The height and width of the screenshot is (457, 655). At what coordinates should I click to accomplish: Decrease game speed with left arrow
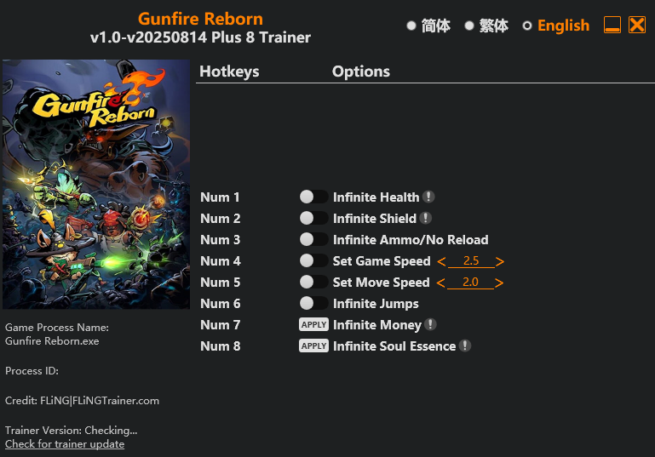[441, 261]
